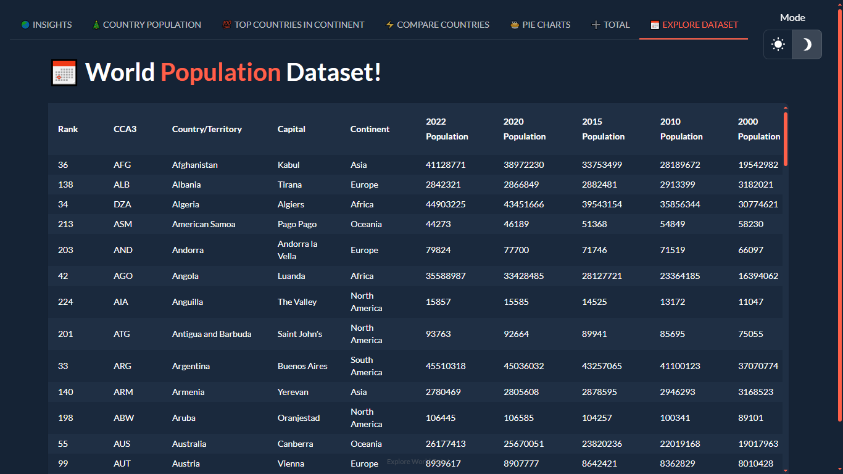The image size is (843, 474).
Task: Click the 26177413 population value
Action: 446,444
